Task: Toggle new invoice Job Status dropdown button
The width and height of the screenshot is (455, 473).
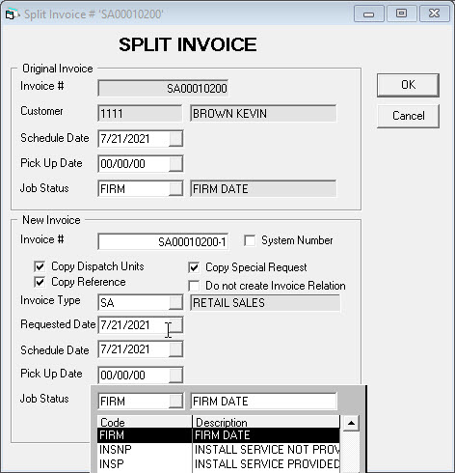Action: [175, 402]
